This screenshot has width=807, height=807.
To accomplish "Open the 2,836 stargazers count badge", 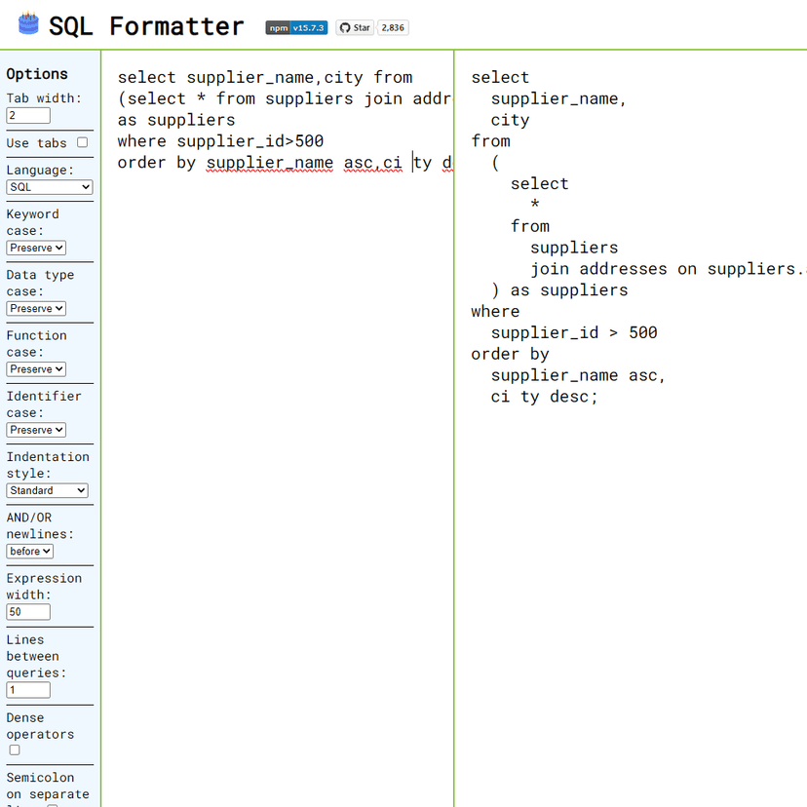I will click(x=393, y=27).
